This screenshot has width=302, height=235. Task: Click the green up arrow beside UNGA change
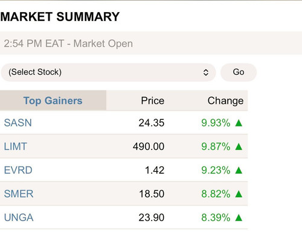click(x=239, y=218)
